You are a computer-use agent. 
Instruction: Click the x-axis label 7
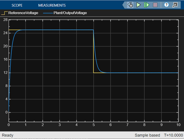[128, 125]
